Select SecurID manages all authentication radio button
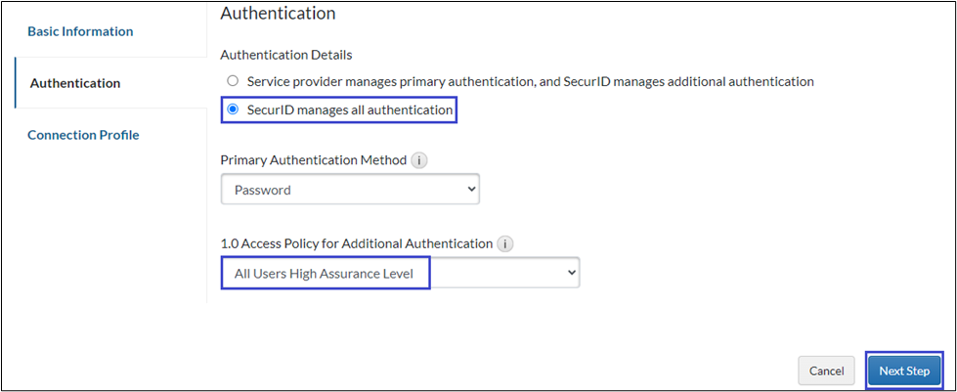Image resolution: width=957 pixels, height=392 pixels. click(x=232, y=110)
